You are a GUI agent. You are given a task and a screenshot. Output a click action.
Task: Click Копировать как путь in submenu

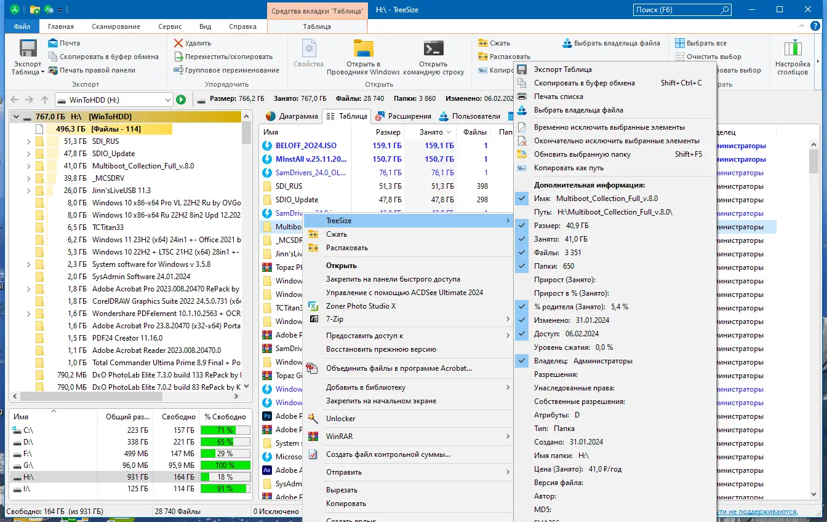615,168
